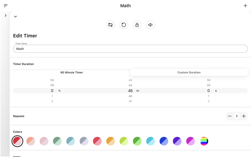Viewport: 251px width, 157px height.
Task: Select 46 in the minutes picker
Action: [x=130, y=96]
